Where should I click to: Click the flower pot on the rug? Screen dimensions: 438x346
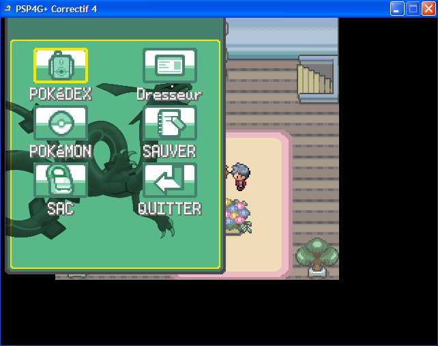click(x=238, y=216)
